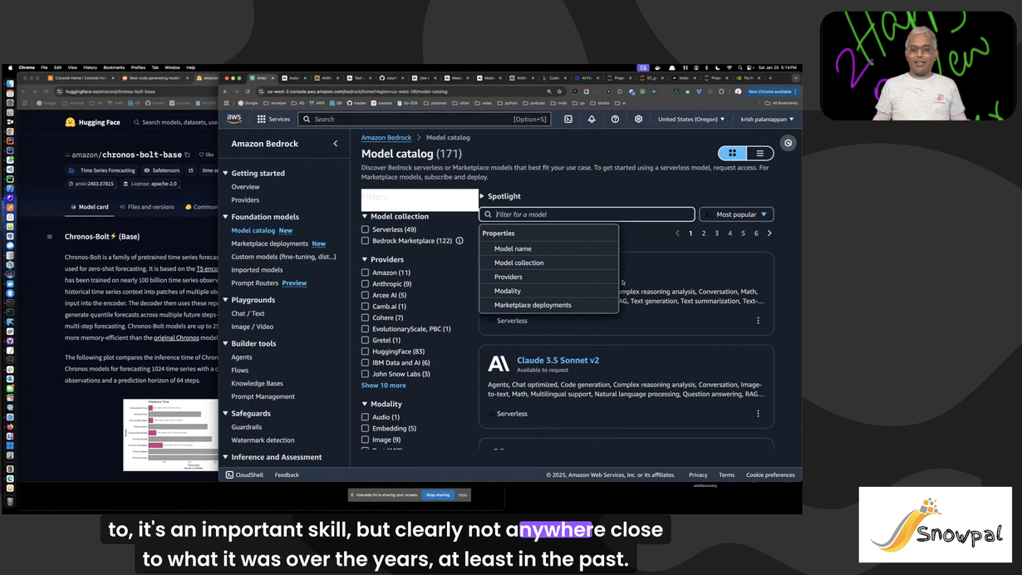Check the Embedding (5) modality
Image resolution: width=1022 pixels, height=575 pixels.
tap(365, 429)
